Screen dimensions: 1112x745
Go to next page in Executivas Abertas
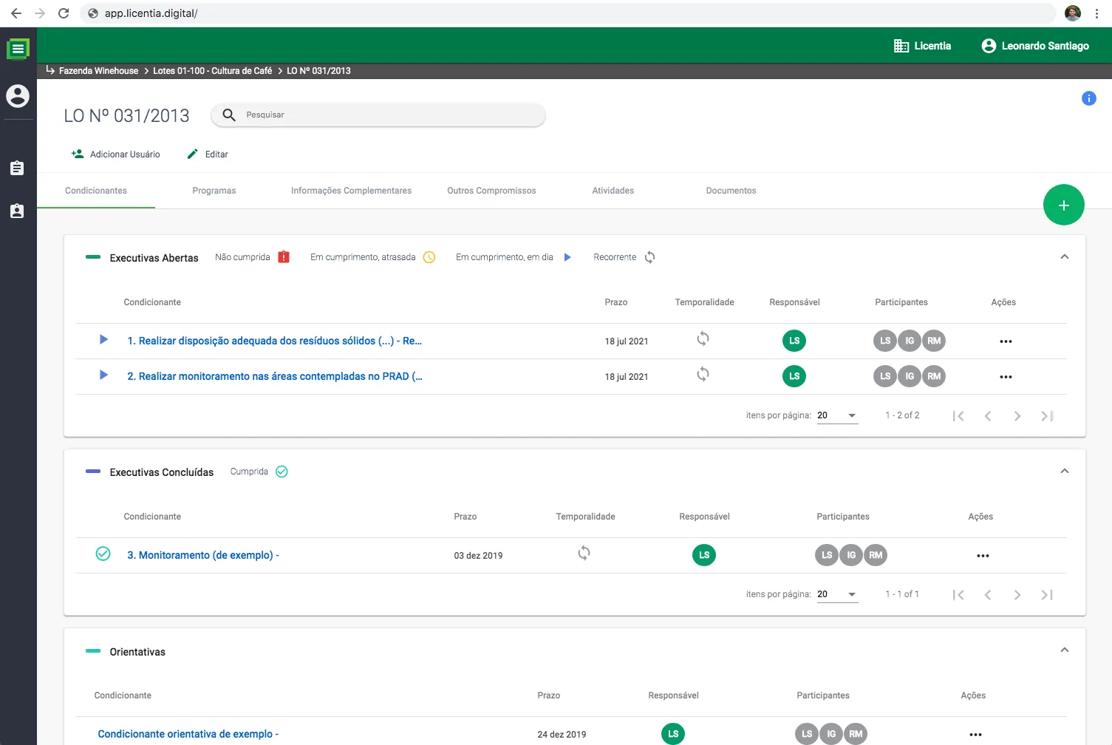click(x=1017, y=416)
